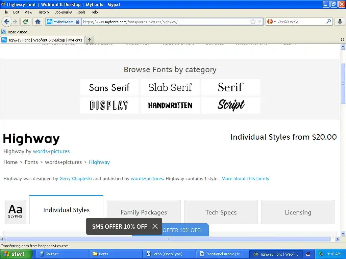Open the browser home page
Viewport: 346px width, 259px height.
pyautogui.click(x=38, y=22)
